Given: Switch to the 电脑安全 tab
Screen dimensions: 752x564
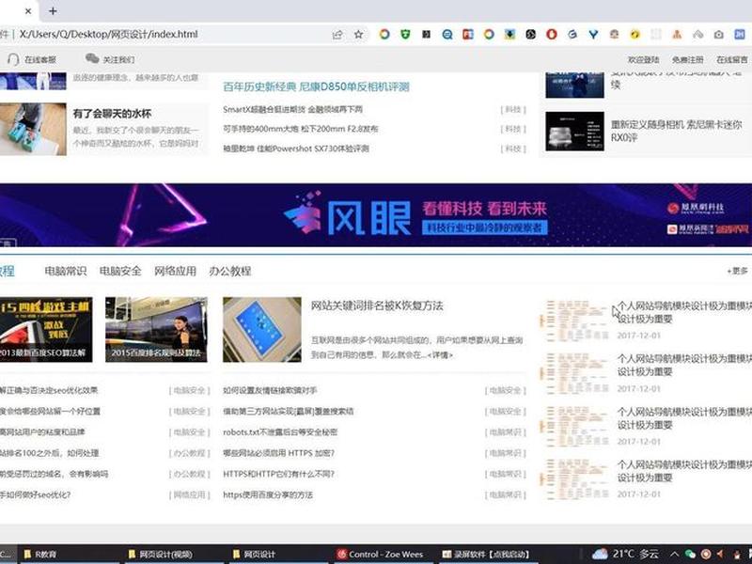Looking at the screenshot, I should [x=120, y=271].
